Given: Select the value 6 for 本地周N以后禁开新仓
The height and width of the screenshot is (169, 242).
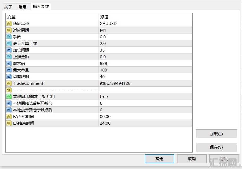Looking at the screenshot, I should coord(145,103).
